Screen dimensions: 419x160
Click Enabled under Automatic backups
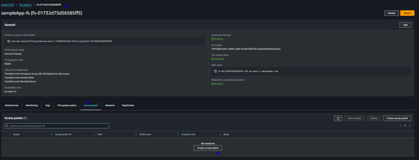(217, 39)
